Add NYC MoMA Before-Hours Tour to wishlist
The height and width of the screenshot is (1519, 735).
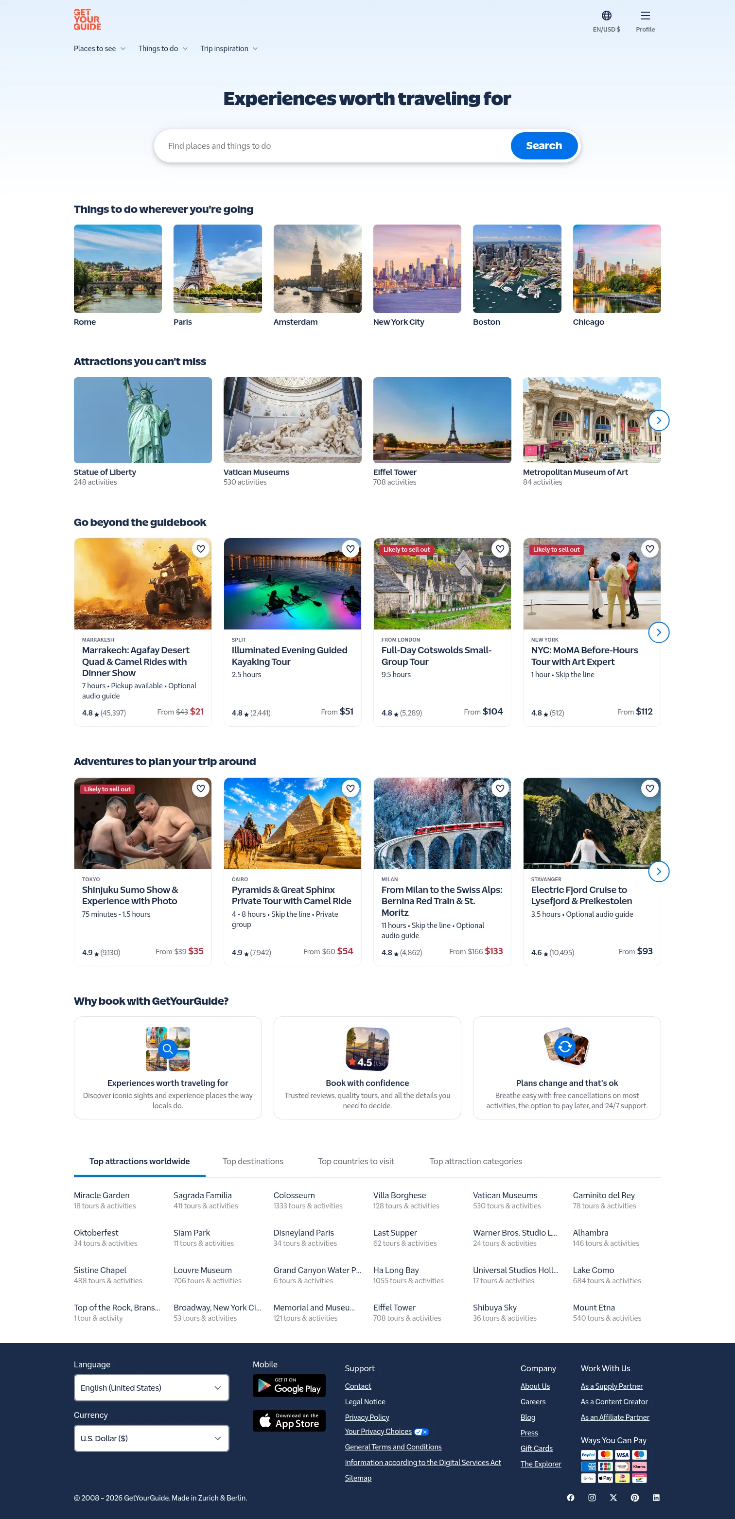point(649,549)
